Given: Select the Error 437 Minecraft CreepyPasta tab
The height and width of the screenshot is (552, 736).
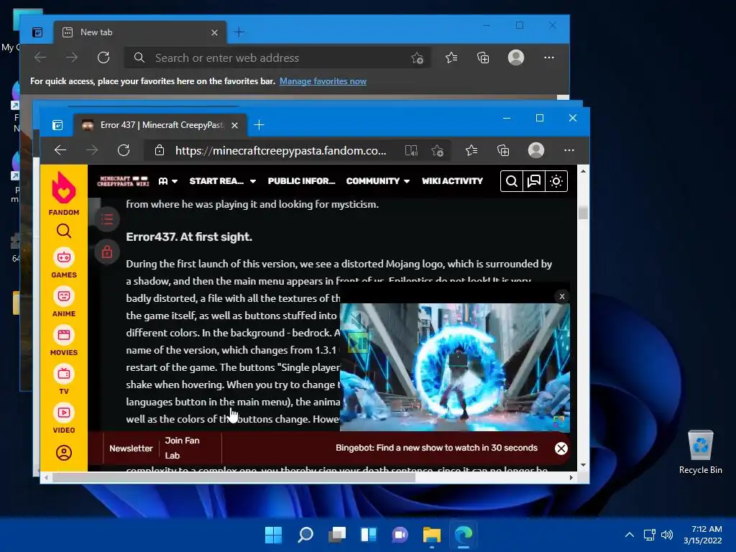Looking at the screenshot, I should click(160, 125).
